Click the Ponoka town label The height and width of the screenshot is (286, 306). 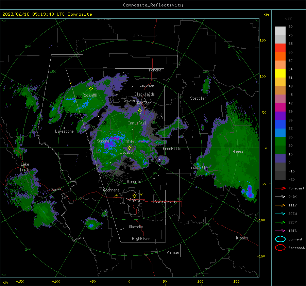coord(155,70)
